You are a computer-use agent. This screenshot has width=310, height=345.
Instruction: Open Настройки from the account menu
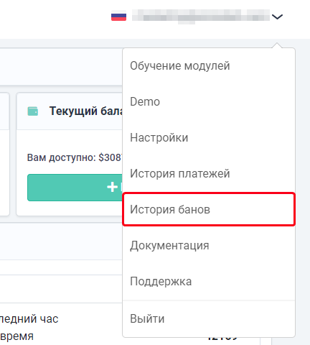(159, 138)
